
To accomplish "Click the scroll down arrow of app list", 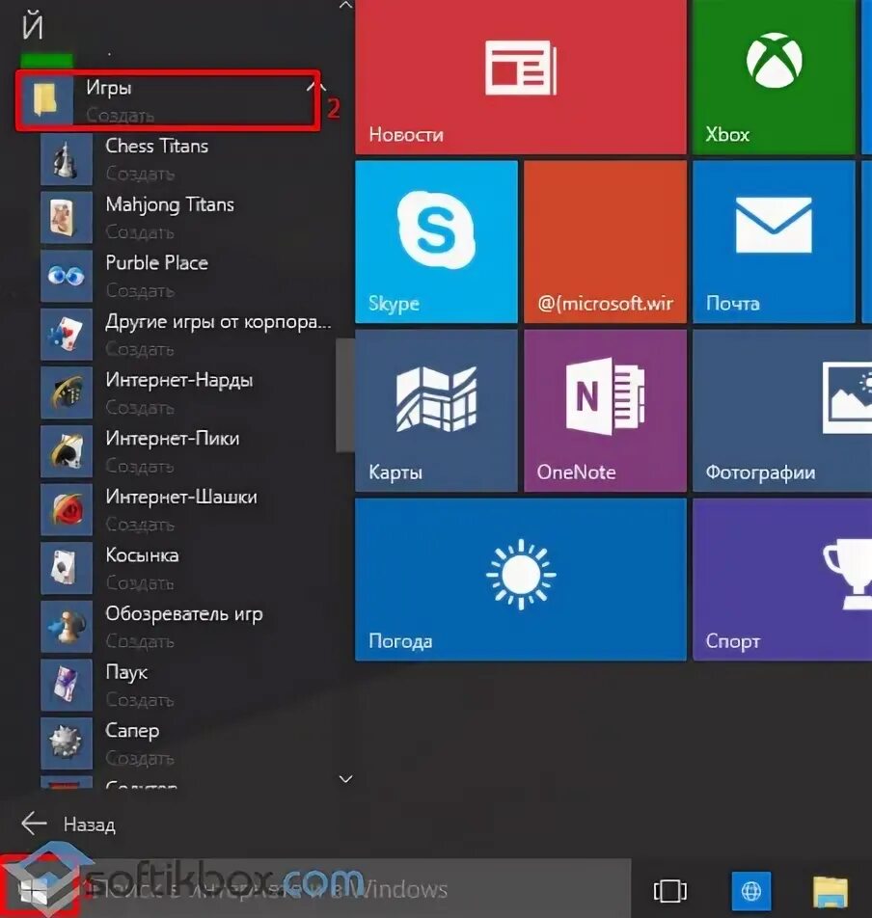I will [x=346, y=779].
